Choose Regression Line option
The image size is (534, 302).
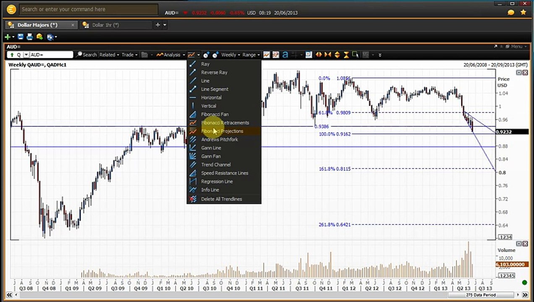224,182
